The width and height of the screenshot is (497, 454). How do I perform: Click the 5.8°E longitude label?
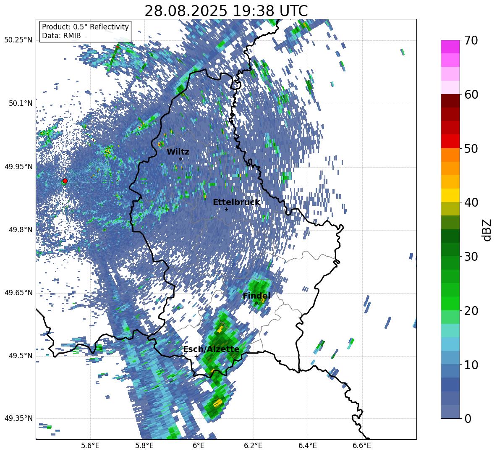point(144,446)
